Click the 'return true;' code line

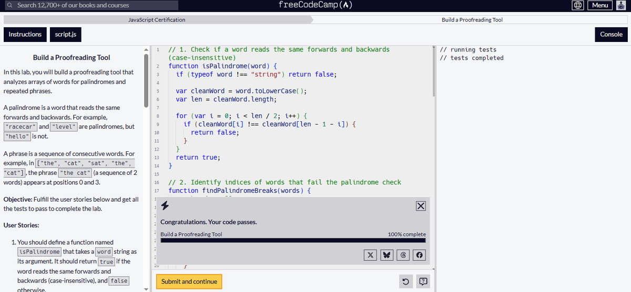coord(198,158)
